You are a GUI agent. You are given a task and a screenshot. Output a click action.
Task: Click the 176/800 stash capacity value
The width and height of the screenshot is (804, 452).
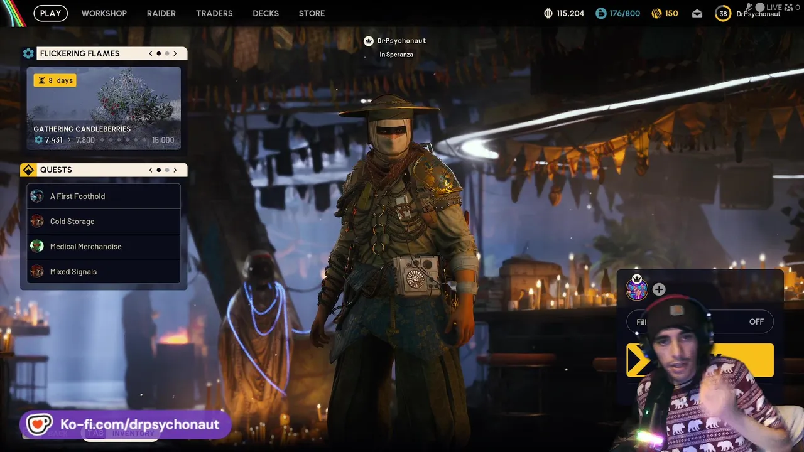pos(624,13)
